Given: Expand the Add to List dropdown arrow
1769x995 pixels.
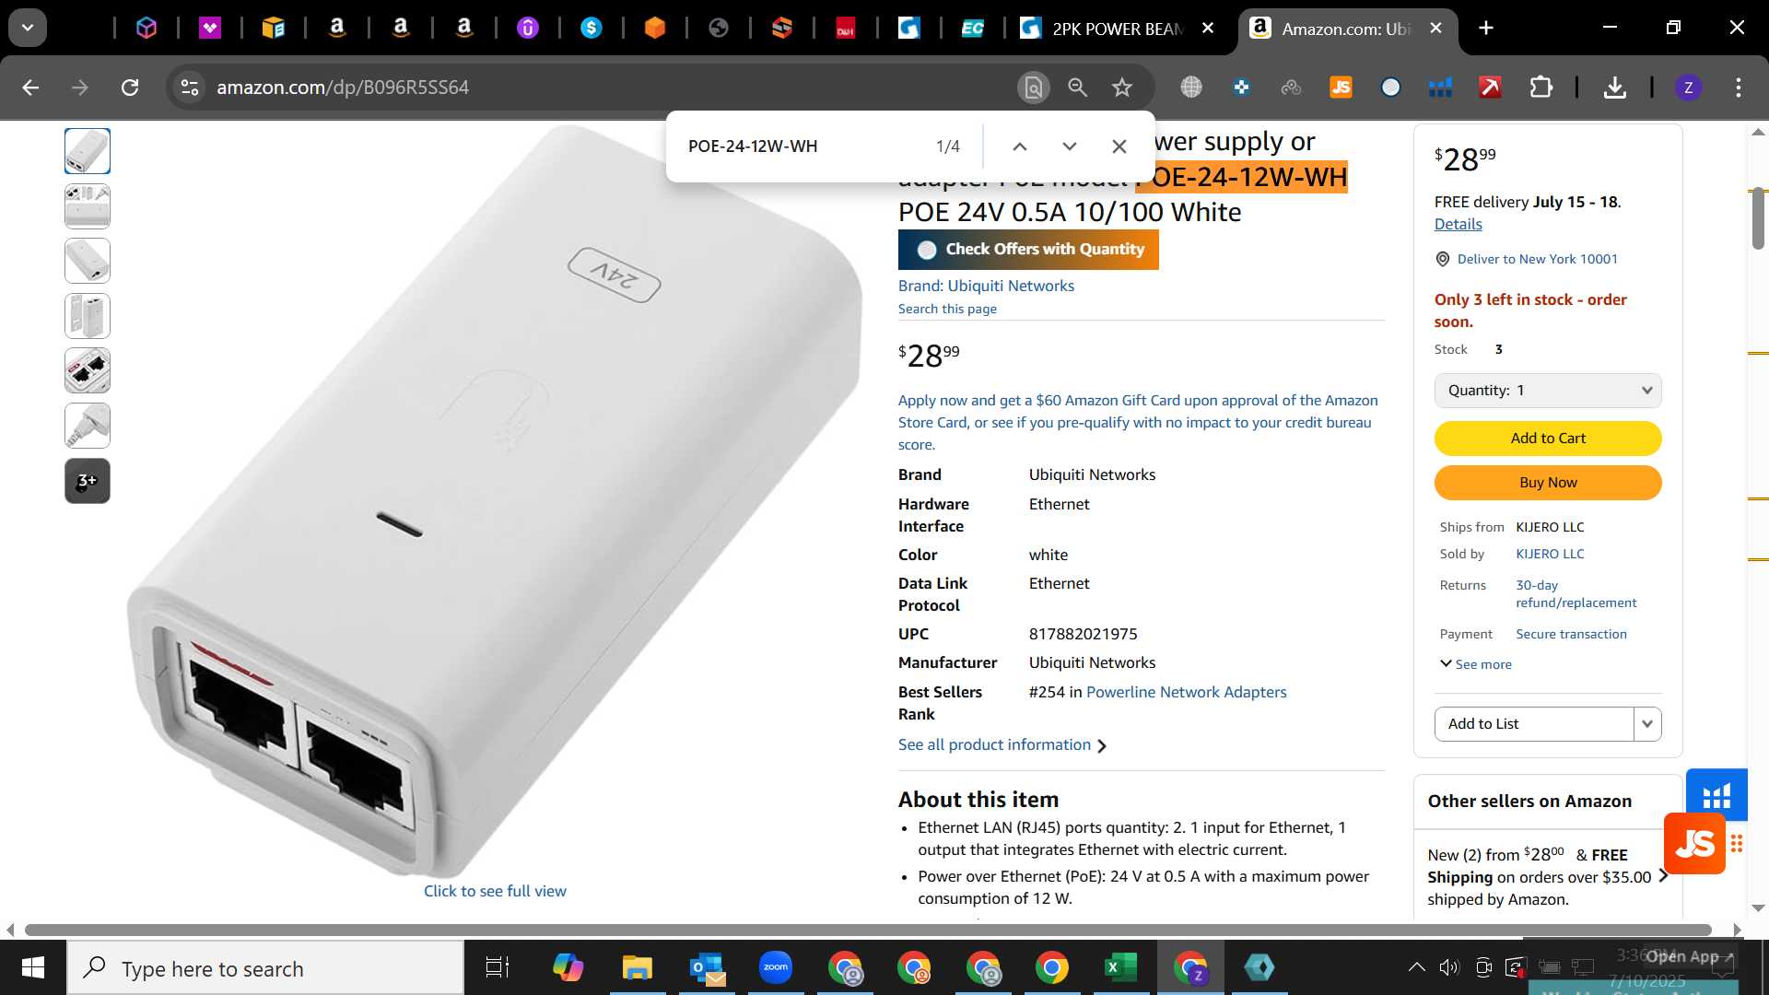Looking at the screenshot, I should 1647,724.
